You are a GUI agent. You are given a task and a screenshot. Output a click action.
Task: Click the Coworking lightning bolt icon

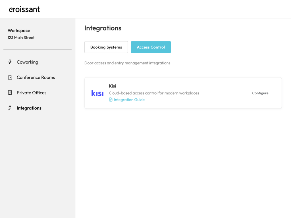pos(10,62)
